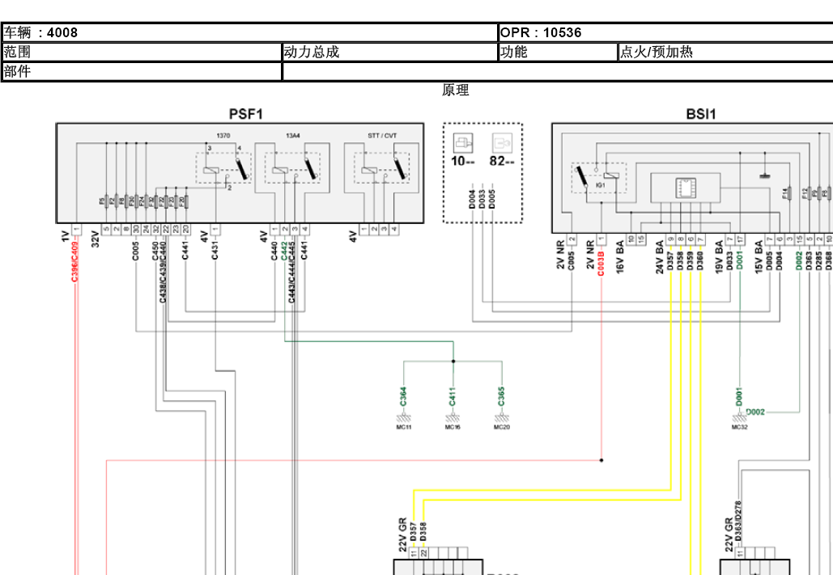833x575 pixels.
Task: Select the 13A4 relay symbol in PSF1
Action: [x=293, y=168]
